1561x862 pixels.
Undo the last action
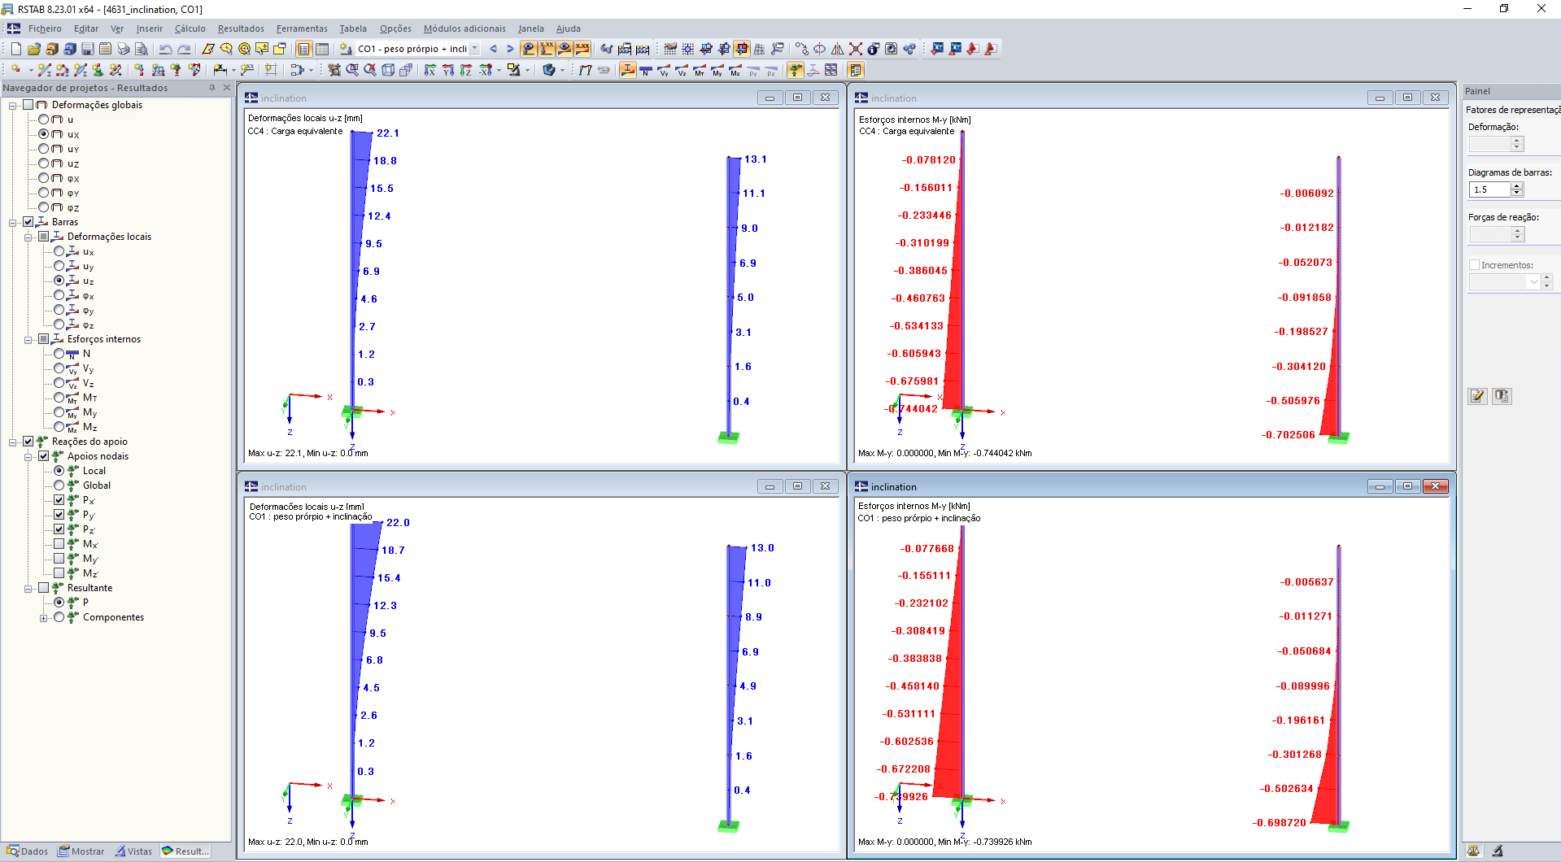pos(166,49)
